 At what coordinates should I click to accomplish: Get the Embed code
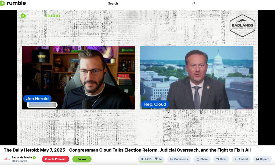tap(241, 159)
